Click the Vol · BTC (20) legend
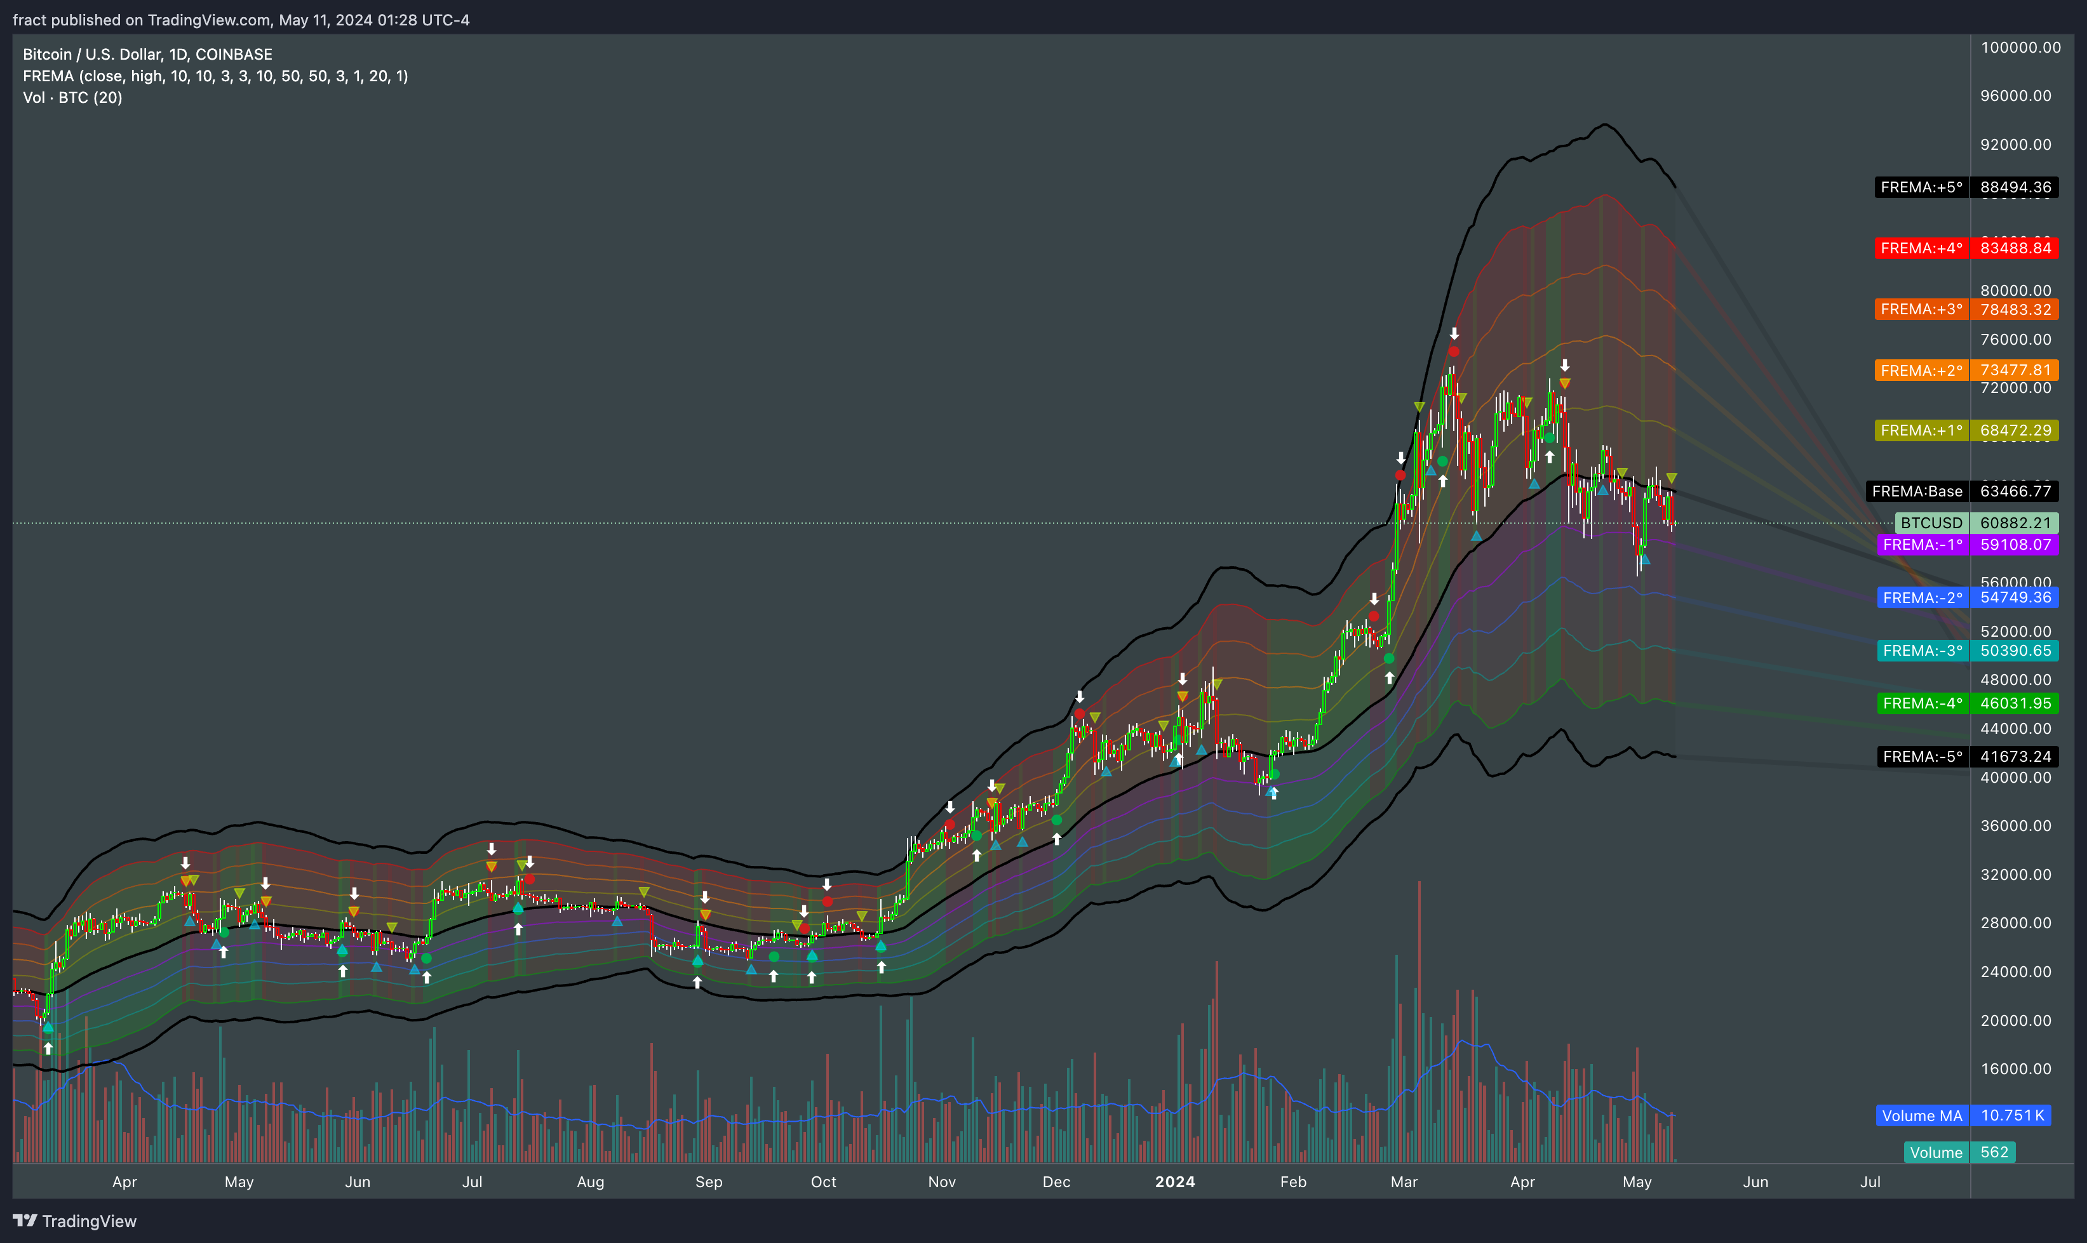This screenshot has width=2087, height=1243. point(73,97)
